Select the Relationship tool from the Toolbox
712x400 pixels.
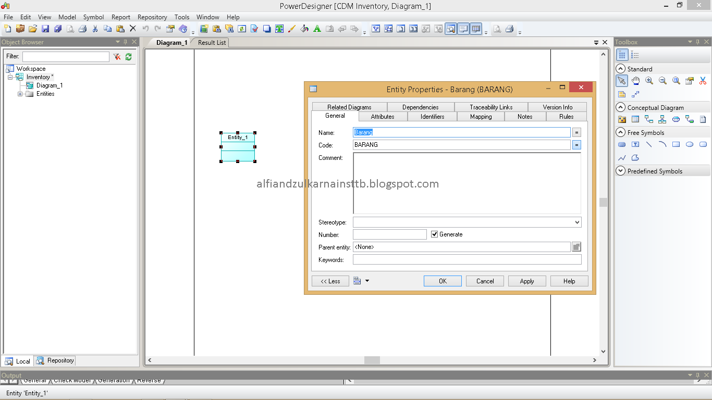coord(649,119)
